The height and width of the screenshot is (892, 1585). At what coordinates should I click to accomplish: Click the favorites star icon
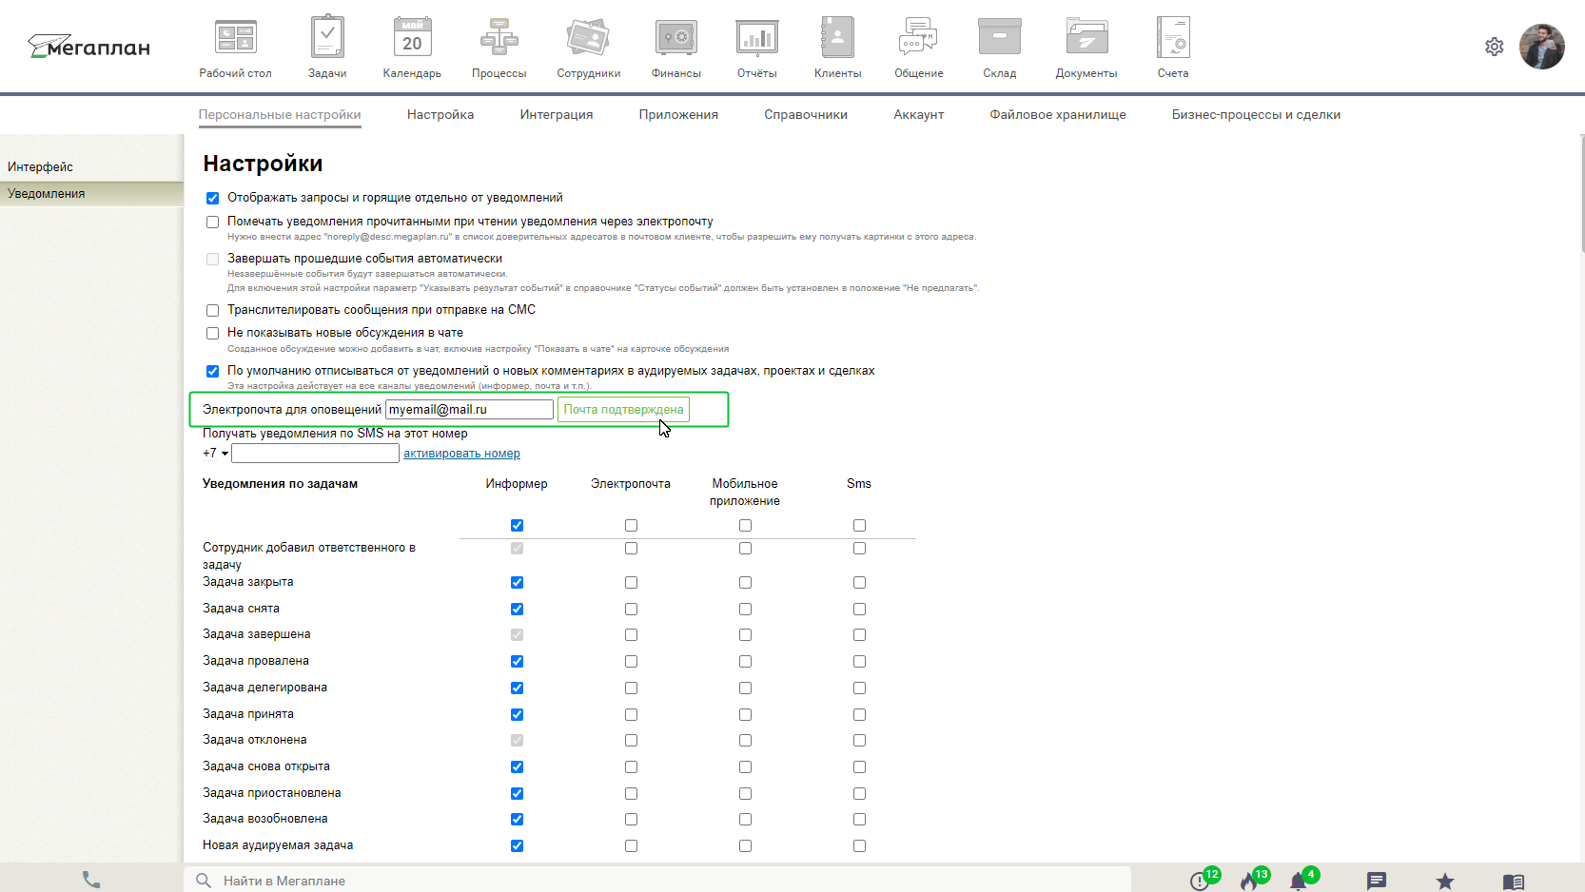click(x=1445, y=881)
